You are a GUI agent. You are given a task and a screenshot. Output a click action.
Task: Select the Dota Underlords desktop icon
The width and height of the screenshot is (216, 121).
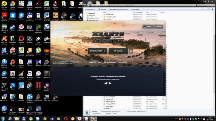pos(38,40)
